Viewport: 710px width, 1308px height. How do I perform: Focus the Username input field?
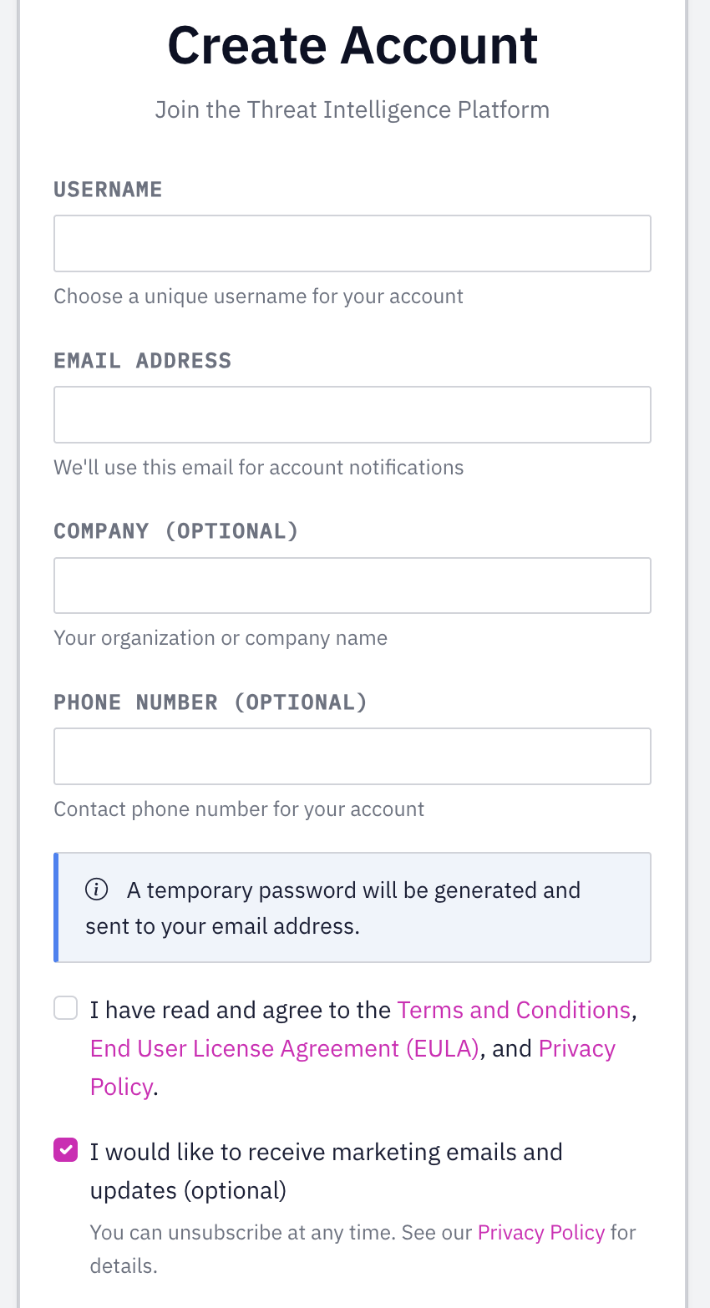tap(352, 243)
